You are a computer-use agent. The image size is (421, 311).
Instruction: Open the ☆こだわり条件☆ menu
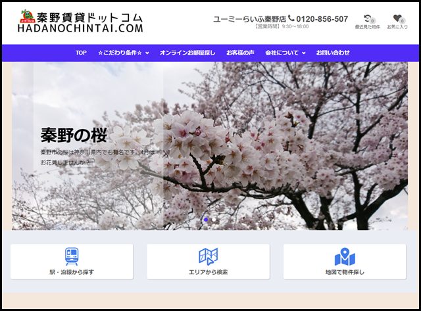pos(120,53)
